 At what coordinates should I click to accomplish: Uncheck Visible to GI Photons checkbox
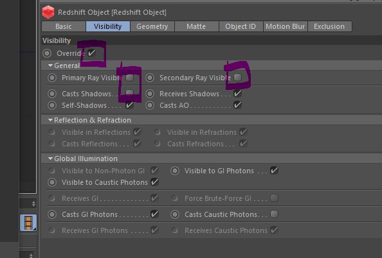(274, 171)
